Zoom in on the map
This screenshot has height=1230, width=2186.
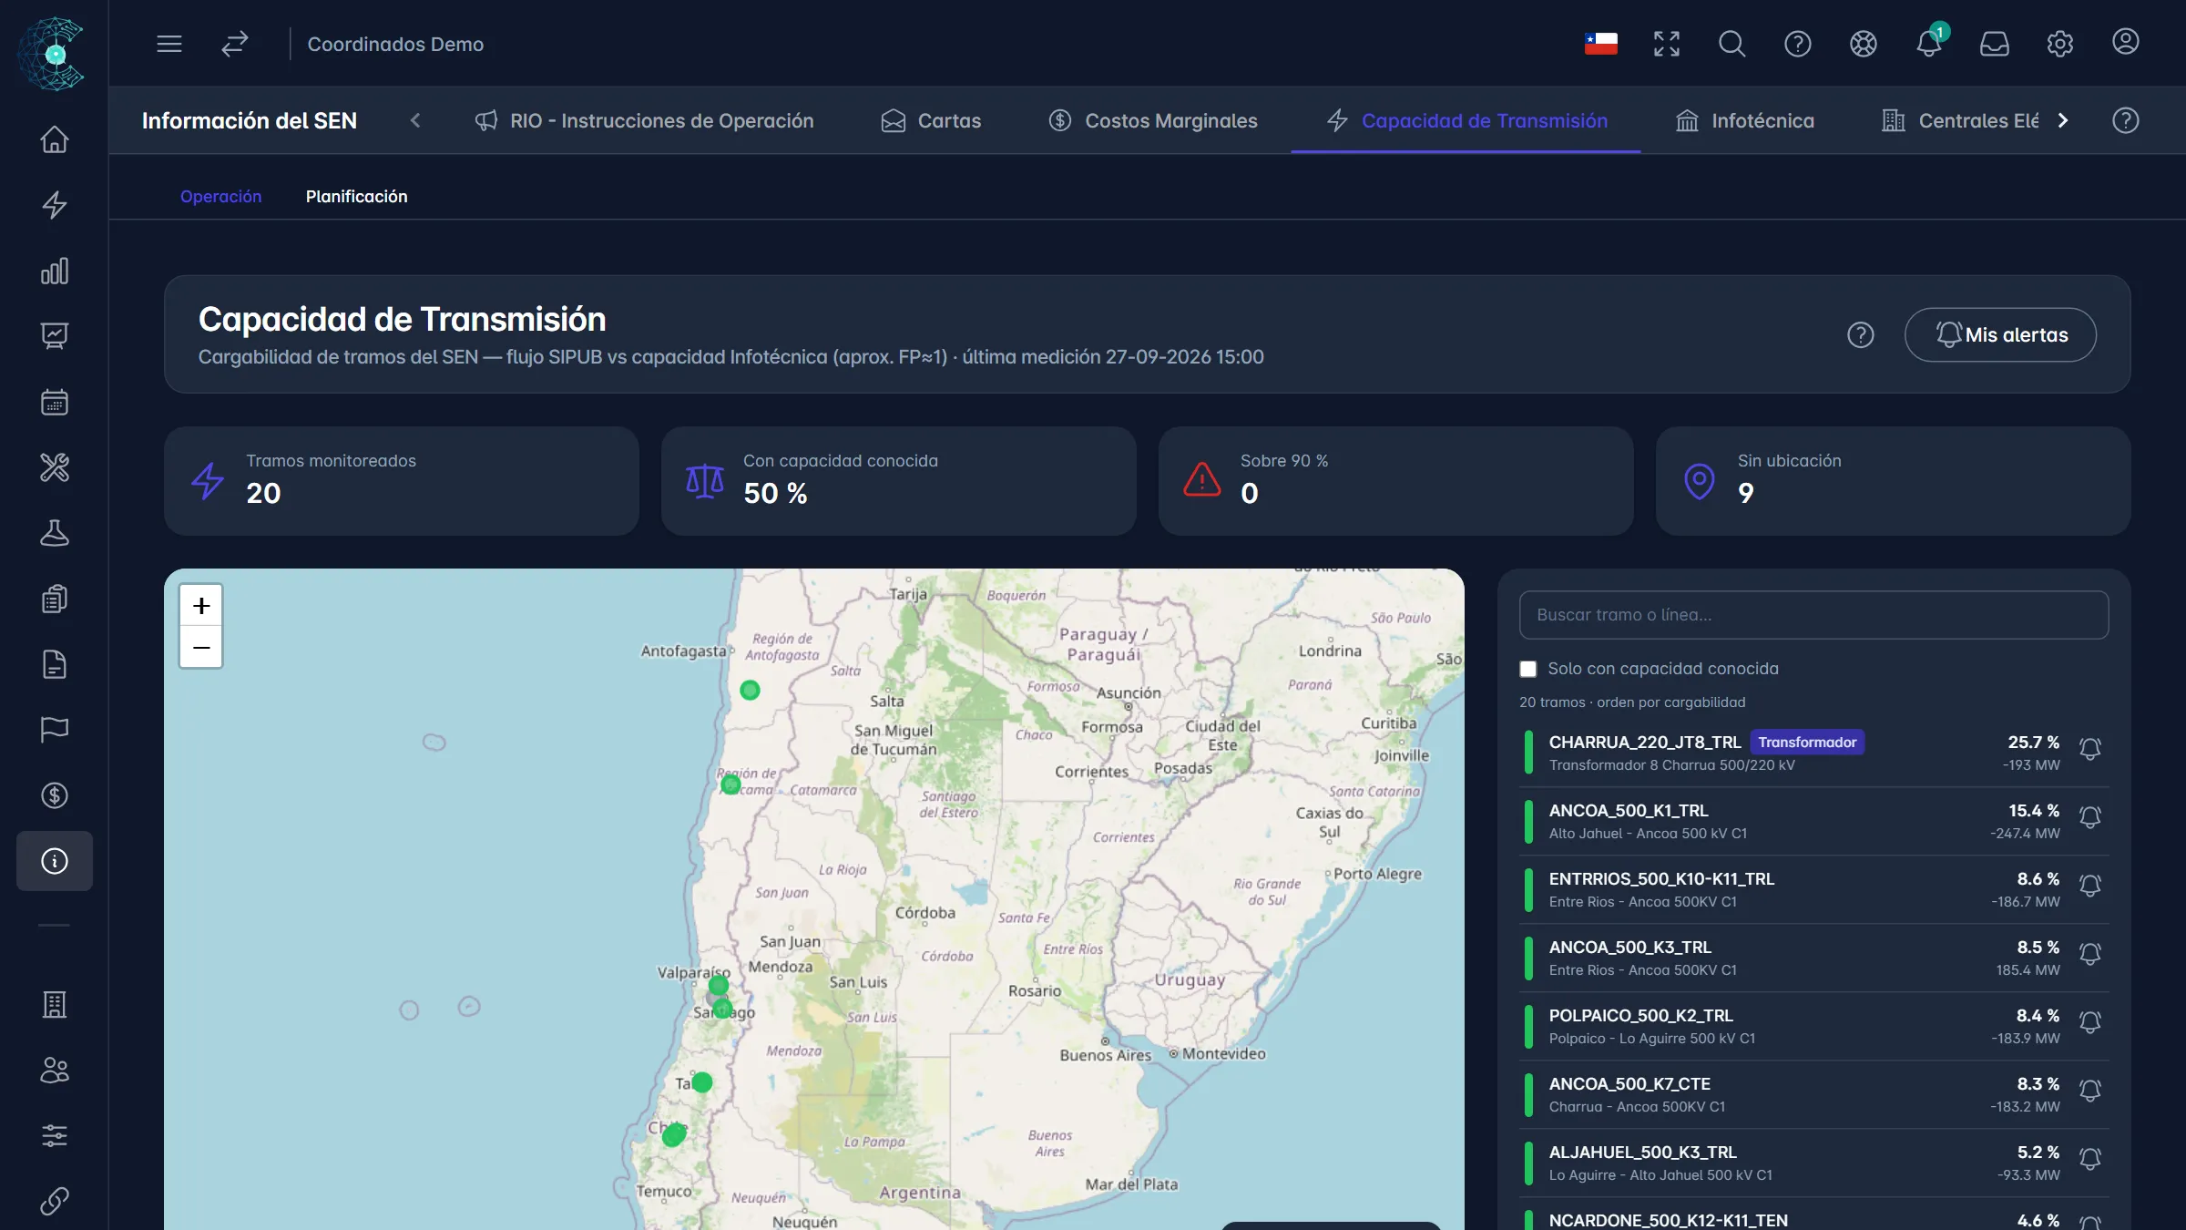click(201, 605)
